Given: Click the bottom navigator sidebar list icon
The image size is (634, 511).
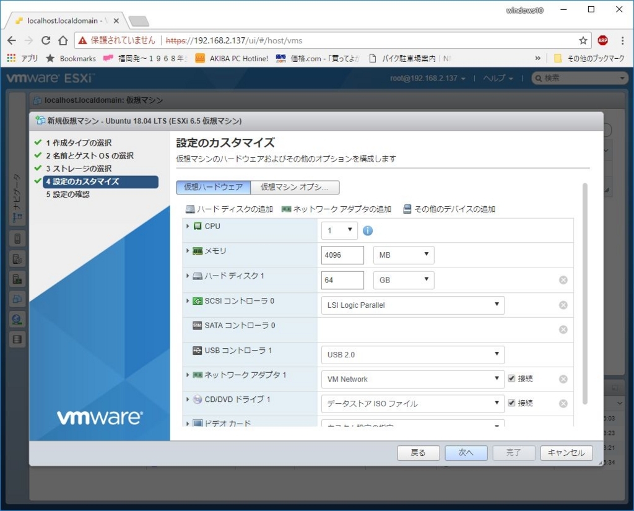Looking at the screenshot, I should point(17,339).
